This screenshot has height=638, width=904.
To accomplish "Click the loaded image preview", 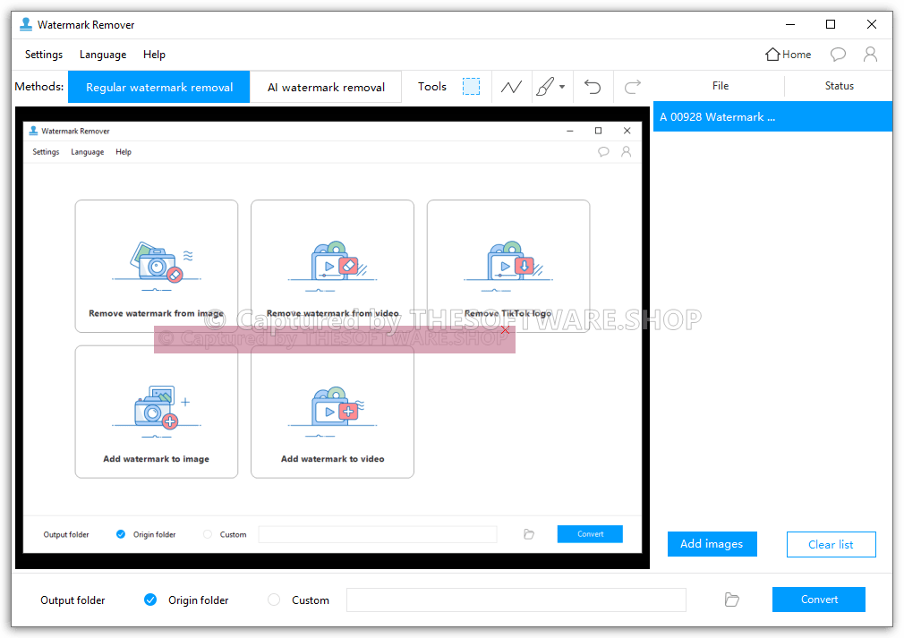I will click(332, 337).
